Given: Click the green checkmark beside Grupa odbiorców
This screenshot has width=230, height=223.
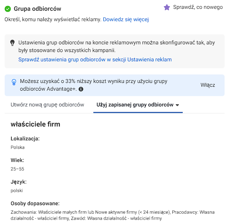Looking at the screenshot, I should click(x=8, y=9).
